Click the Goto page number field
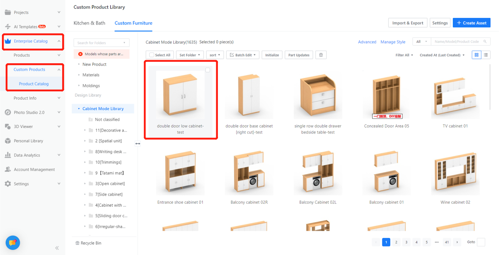The height and width of the screenshot is (255, 499). click(x=481, y=242)
